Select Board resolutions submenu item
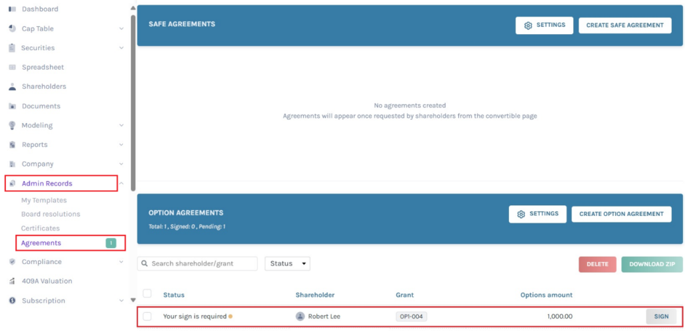The width and height of the screenshot is (685, 331). click(51, 215)
